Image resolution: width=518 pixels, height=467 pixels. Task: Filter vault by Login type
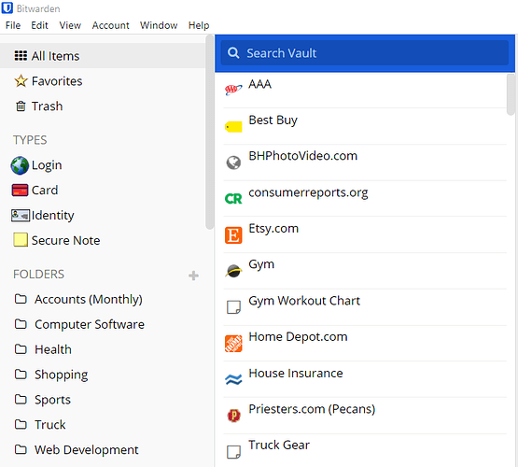coord(47,165)
